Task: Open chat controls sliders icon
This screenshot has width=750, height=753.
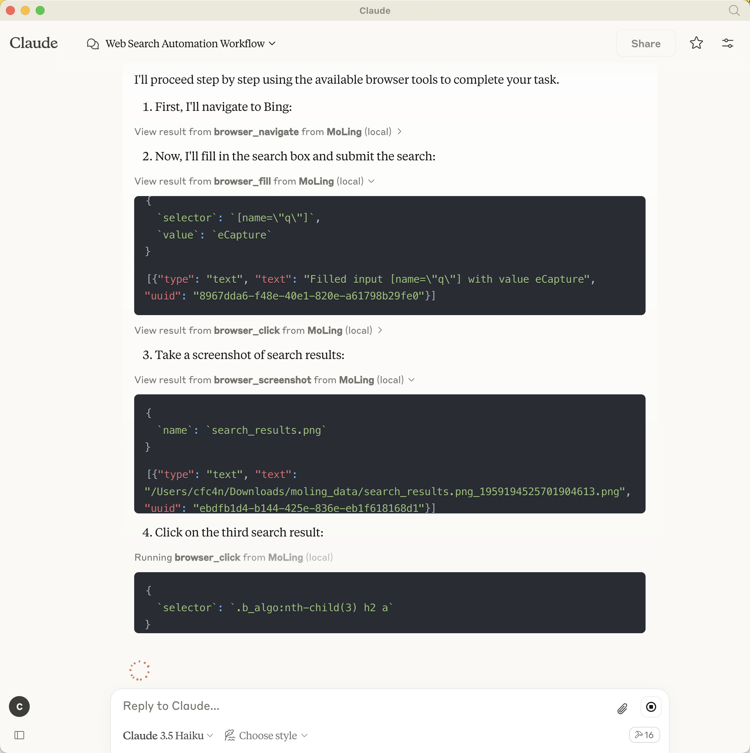Action: click(727, 43)
